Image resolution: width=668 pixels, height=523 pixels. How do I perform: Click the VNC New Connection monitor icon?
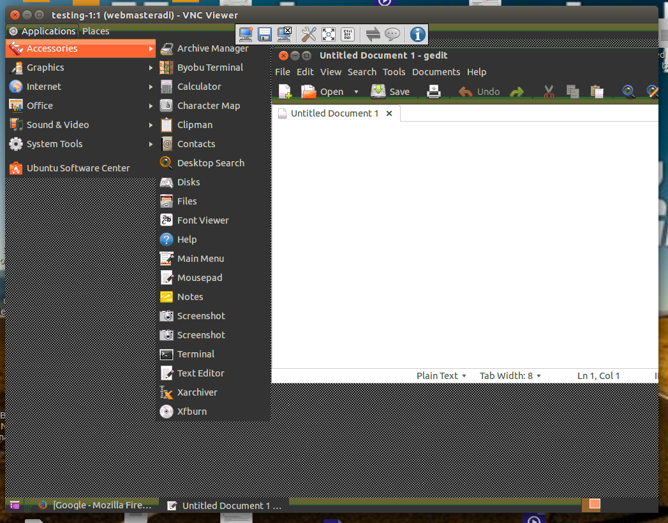tap(246, 34)
